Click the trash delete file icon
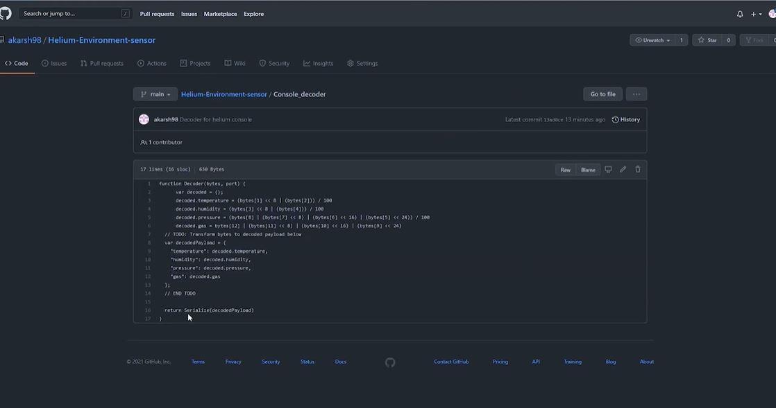The image size is (776, 408). tap(638, 170)
